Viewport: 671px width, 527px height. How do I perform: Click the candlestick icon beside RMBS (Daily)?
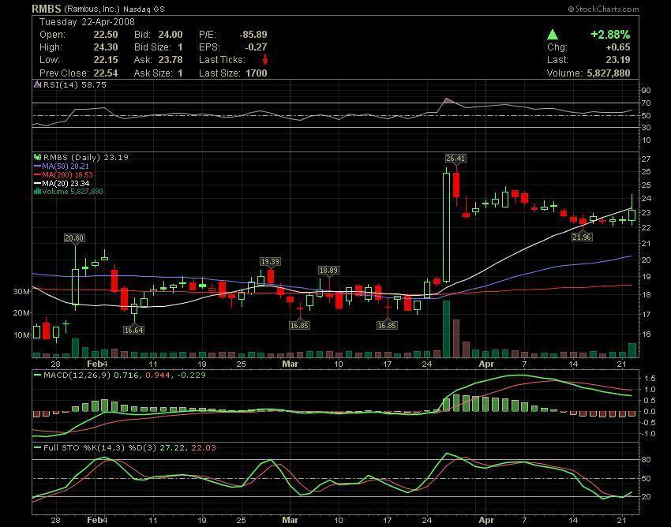click(37, 158)
